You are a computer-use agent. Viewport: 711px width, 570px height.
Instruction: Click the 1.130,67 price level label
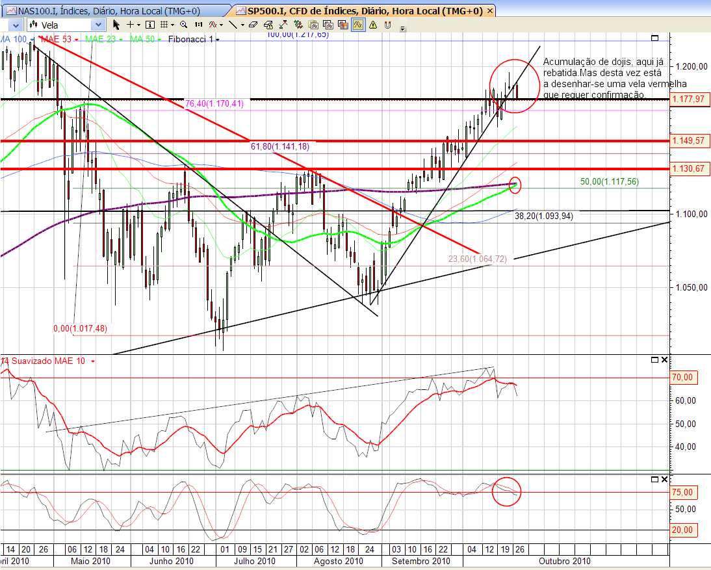(690, 169)
